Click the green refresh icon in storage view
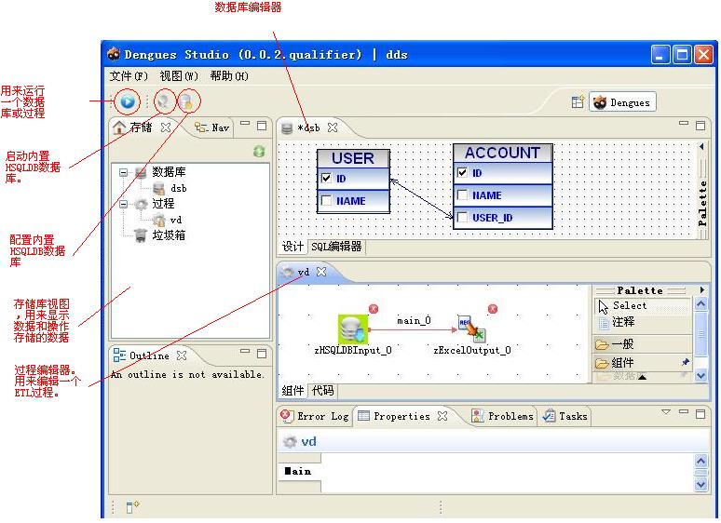This screenshot has height=523, width=721. 259,151
